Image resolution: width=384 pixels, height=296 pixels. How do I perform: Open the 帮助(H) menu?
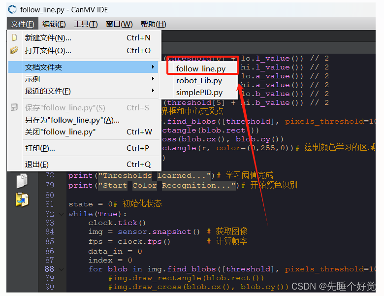(153, 24)
